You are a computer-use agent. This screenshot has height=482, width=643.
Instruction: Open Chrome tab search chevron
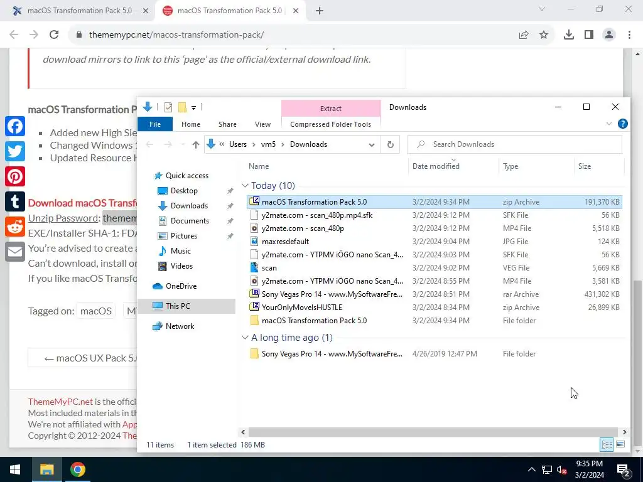541,9
